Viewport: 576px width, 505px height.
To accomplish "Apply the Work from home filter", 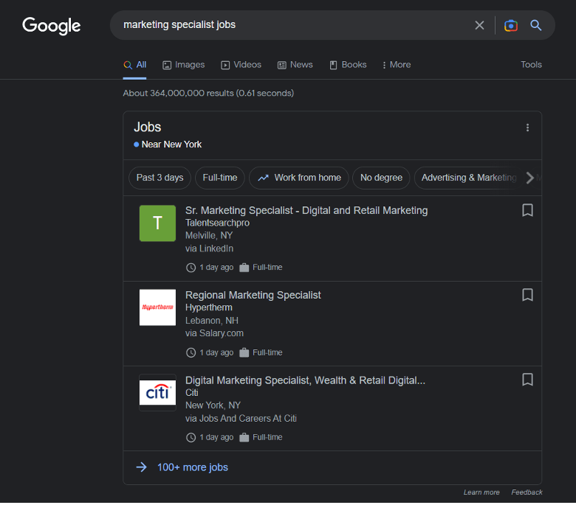I will coord(298,178).
